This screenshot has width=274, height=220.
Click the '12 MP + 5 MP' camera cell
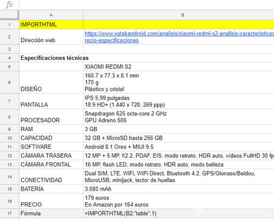coord(178,155)
